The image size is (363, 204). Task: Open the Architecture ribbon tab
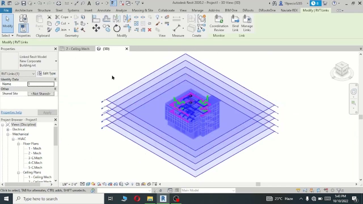[x=24, y=10]
